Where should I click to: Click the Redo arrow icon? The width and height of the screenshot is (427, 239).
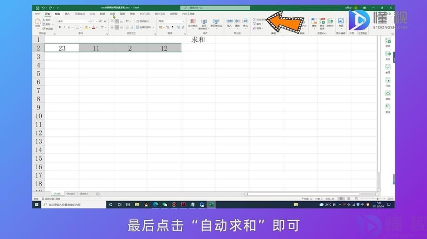click(50, 8)
